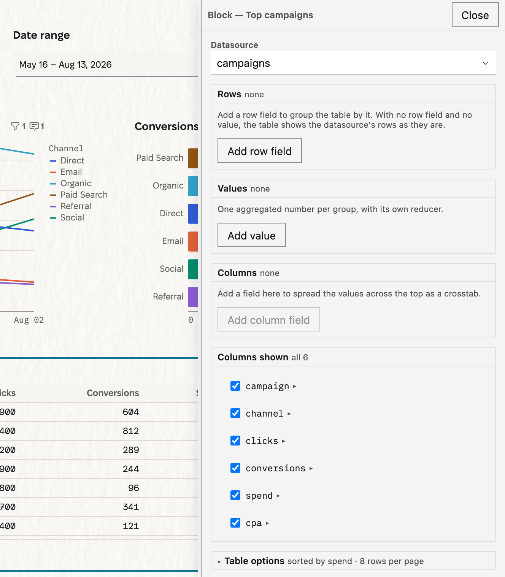Viewport: 505px width, 577px height.
Task: Open the comments icon above the chart
Action: [x=34, y=126]
